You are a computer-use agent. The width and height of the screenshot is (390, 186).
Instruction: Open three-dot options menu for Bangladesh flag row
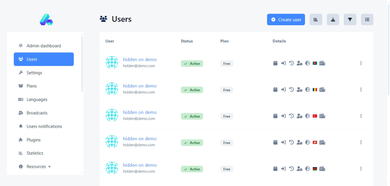pos(361,63)
